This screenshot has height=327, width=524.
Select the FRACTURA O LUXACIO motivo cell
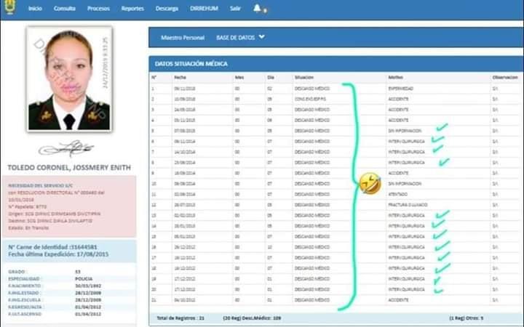408,205
